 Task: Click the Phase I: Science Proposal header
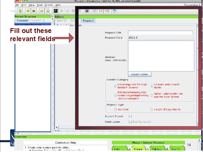(148, 142)
